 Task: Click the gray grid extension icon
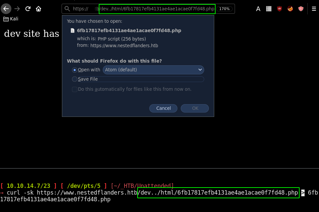click(x=269, y=9)
